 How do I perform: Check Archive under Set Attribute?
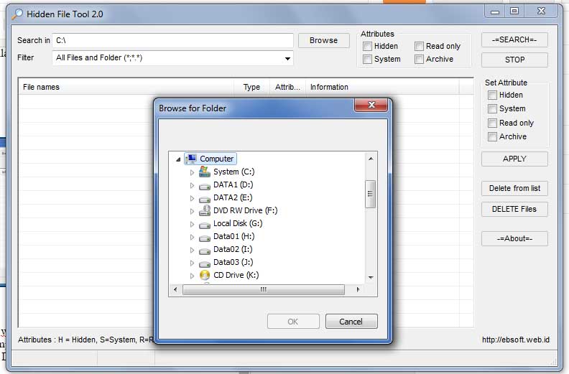[x=492, y=137]
